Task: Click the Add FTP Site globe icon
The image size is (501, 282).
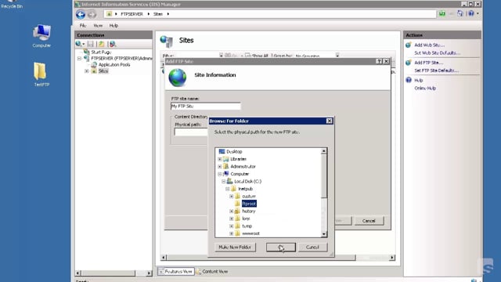Action: click(409, 63)
